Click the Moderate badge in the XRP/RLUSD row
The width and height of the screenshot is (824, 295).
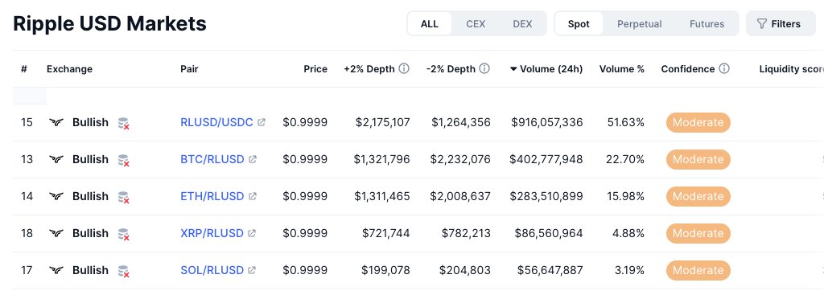698,233
